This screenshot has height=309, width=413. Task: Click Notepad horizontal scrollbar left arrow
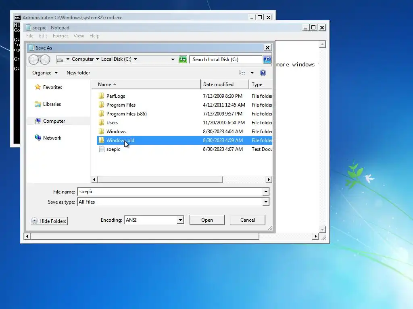click(x=27, y=236)
